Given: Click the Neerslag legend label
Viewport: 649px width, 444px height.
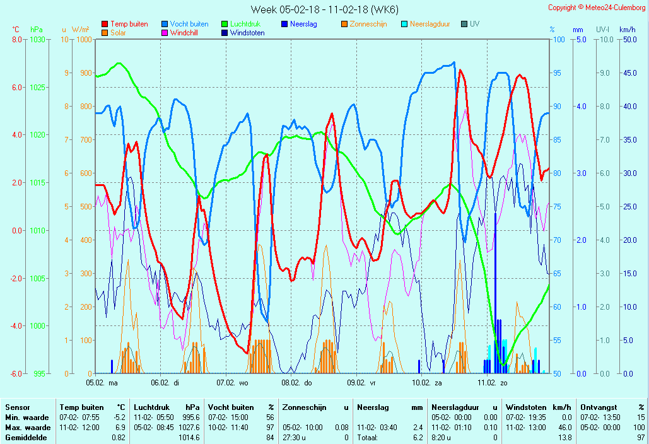Looking at the screenshot, I should [303, 24].
